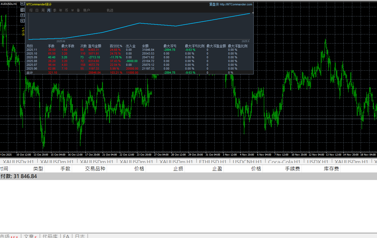Viewport: 377px width, 238px height.
Task: Click the 月份 column header
Action: pos(30,46)
